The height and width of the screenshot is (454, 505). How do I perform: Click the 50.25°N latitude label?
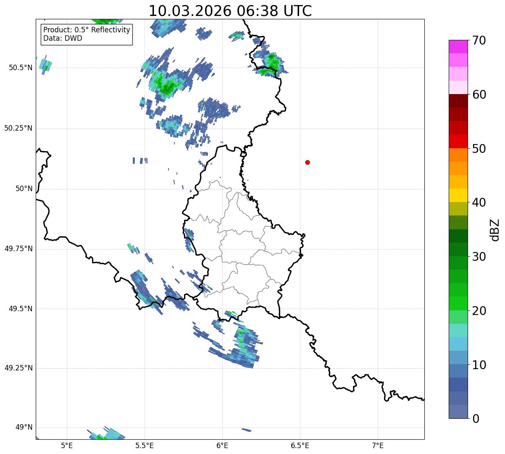click(x=18, y=128)
